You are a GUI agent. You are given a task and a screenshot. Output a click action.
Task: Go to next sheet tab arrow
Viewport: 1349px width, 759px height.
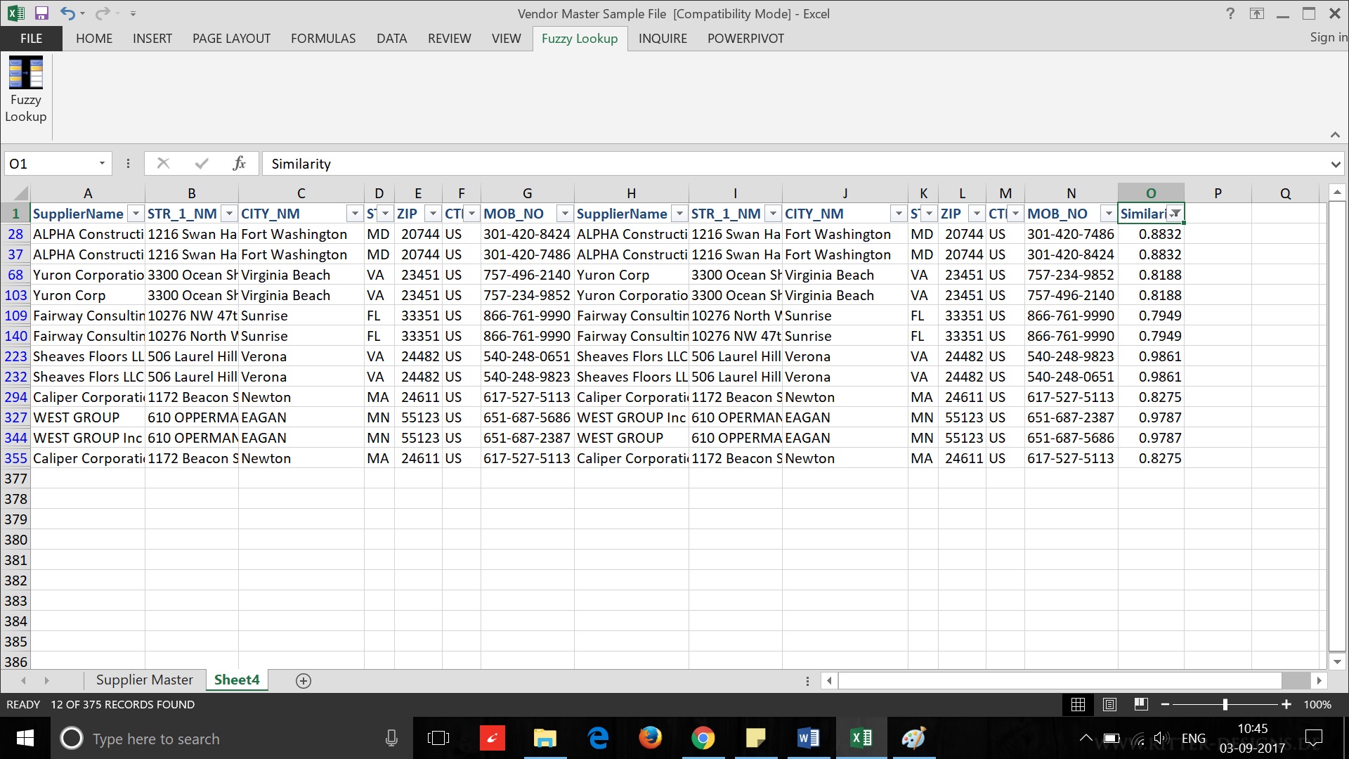point(46,680)
